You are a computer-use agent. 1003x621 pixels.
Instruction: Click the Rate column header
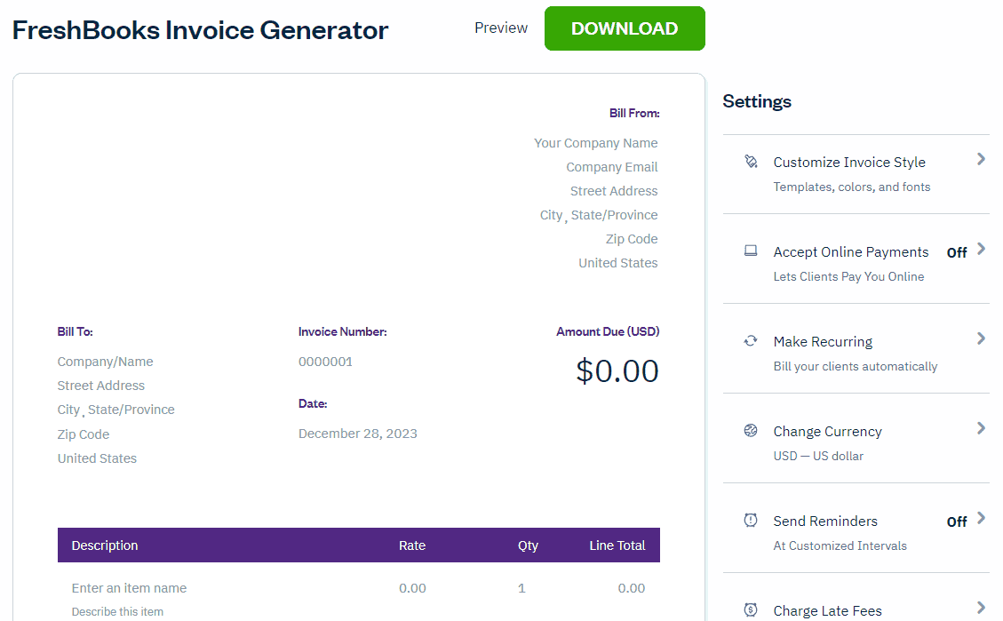tap(412, 545)
